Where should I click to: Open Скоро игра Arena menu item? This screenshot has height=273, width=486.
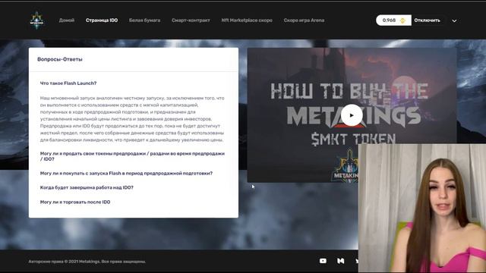[304, 20]
